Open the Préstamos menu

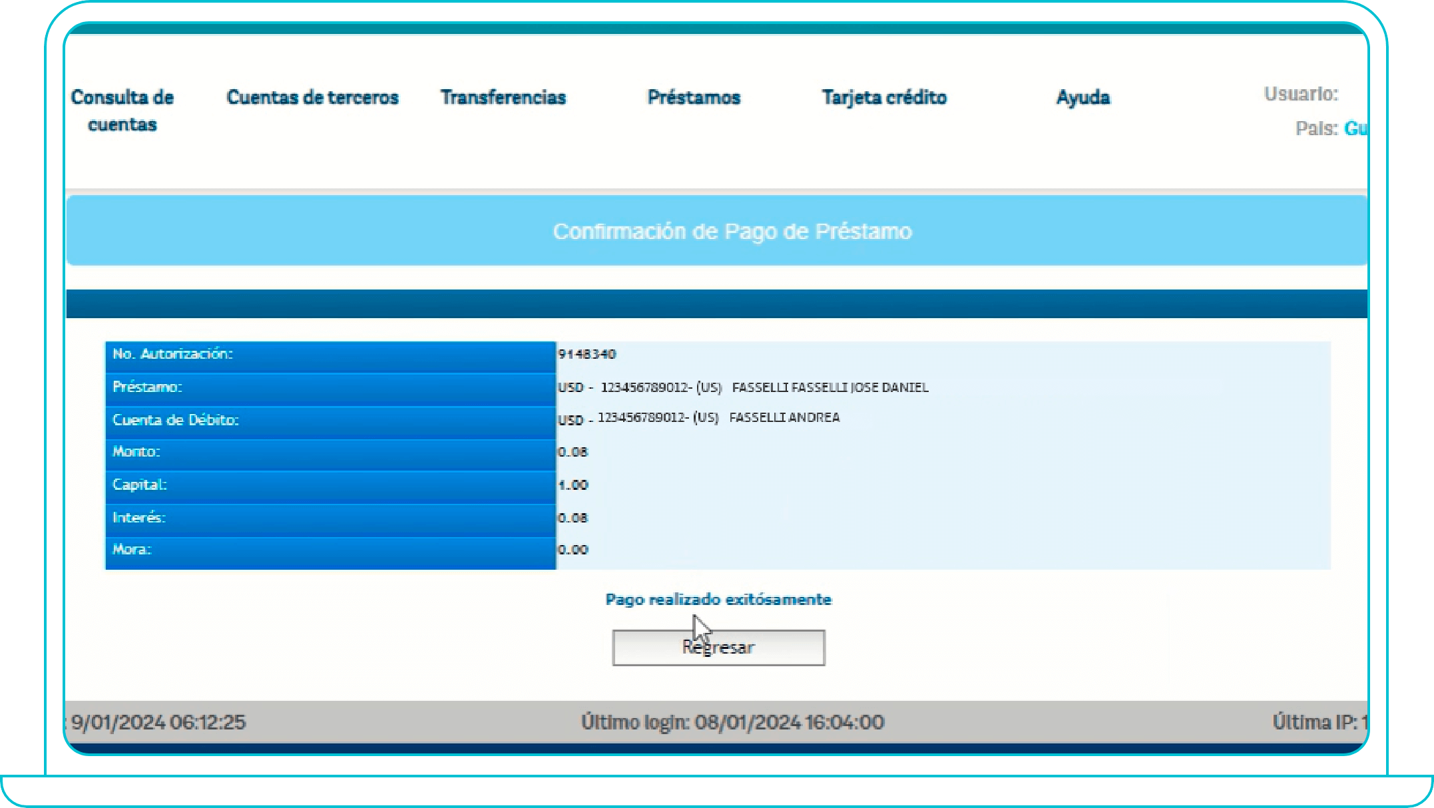[x=694, y=97]
